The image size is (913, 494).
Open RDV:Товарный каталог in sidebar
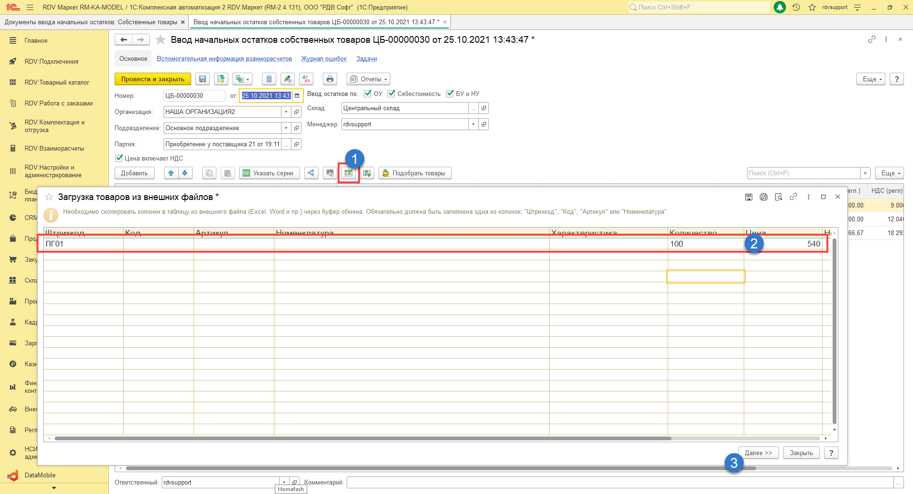(x=57, y=82)
